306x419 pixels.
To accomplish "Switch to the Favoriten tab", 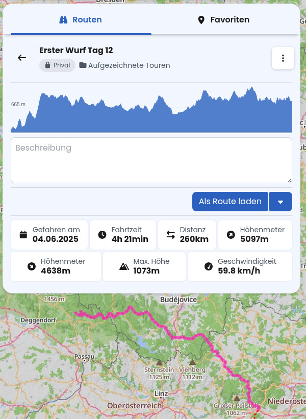I will 223,20.
